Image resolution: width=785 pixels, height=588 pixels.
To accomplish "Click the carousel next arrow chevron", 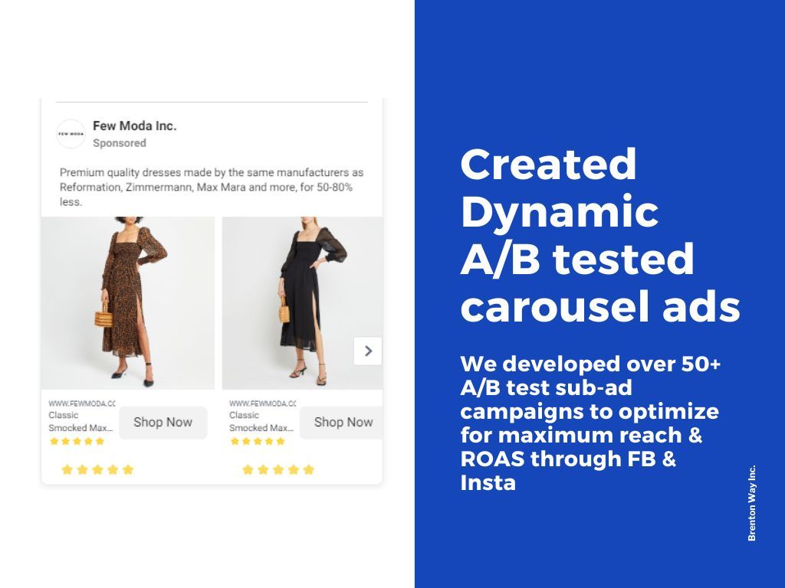I will pos(368,351).
